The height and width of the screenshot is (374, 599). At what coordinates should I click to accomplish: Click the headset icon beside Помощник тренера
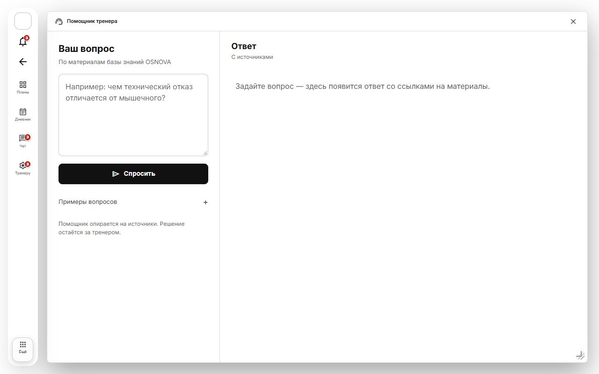coord(59,22)
